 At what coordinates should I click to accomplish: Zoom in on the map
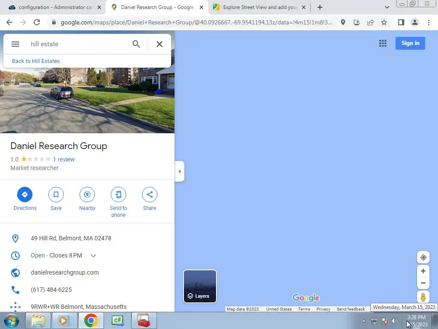coord(423,271)
